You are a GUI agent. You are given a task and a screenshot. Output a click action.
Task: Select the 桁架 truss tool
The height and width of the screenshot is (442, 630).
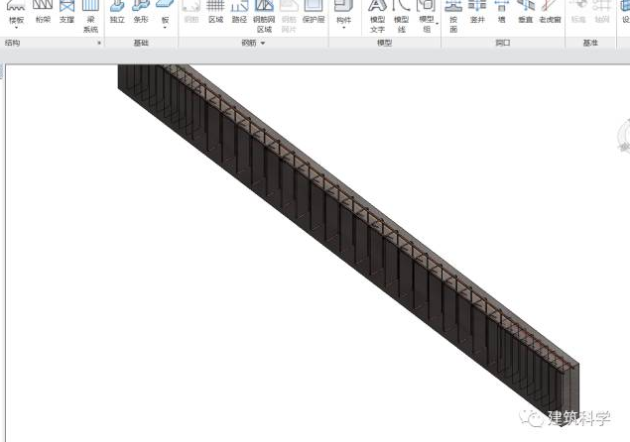[x=43, y=12]
